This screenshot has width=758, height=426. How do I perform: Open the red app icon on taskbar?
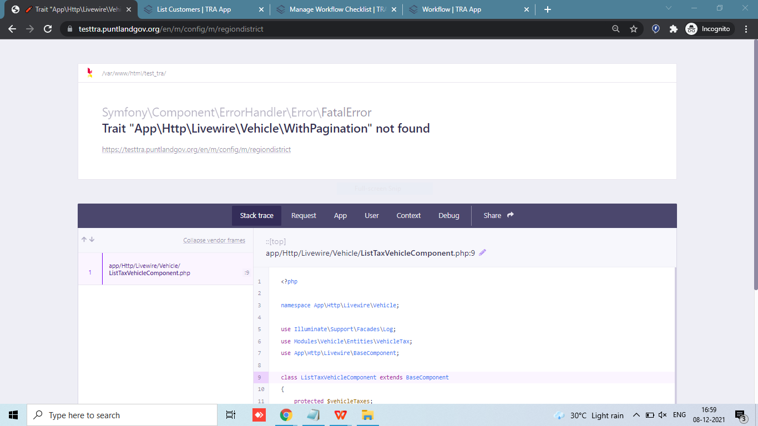(259, 415)
